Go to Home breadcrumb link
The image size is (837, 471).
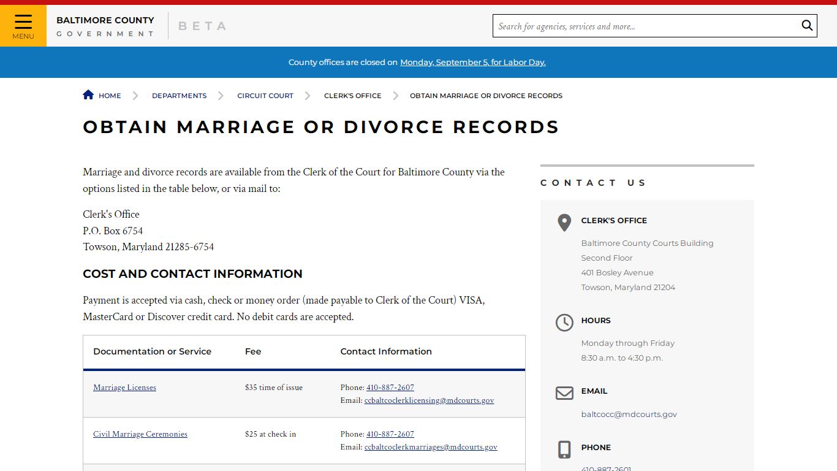(110, 96)
